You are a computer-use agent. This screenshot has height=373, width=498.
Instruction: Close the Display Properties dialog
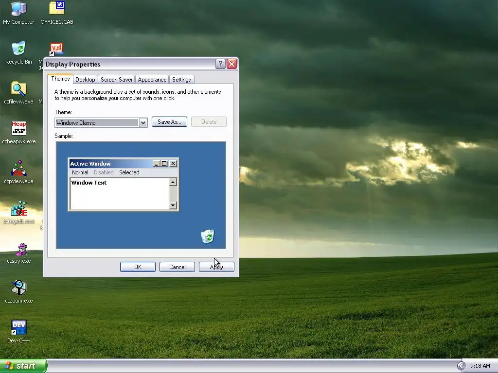coord(232,64)
